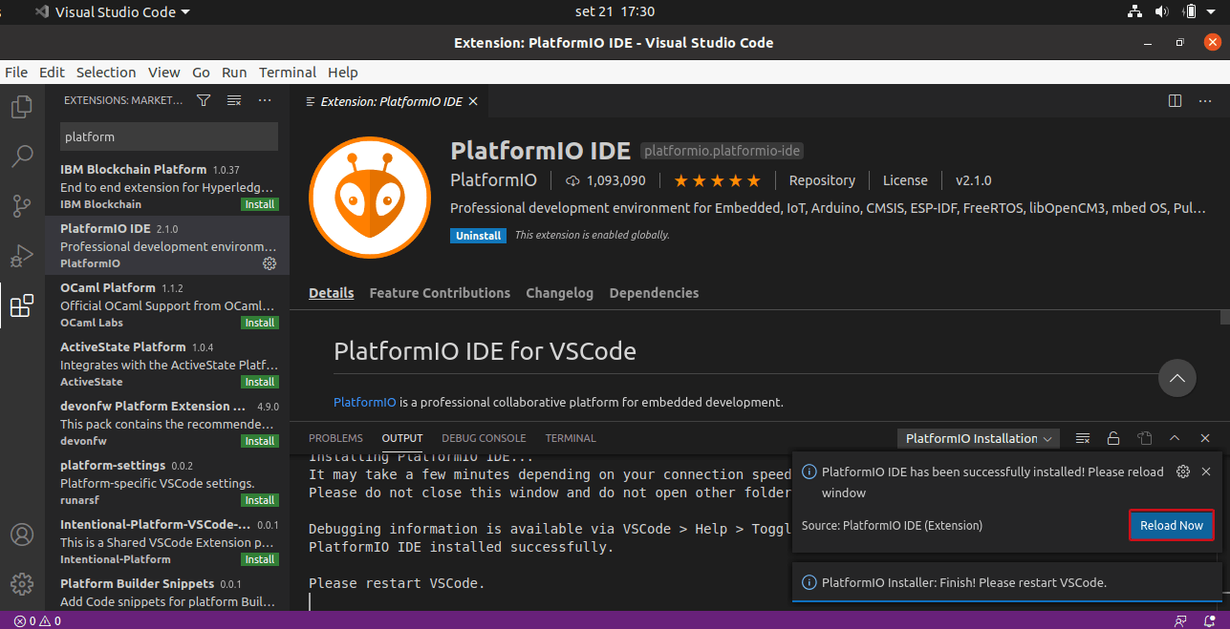
Task: Open the Accounts icon above the gear
Action: (x=21, y=535)
